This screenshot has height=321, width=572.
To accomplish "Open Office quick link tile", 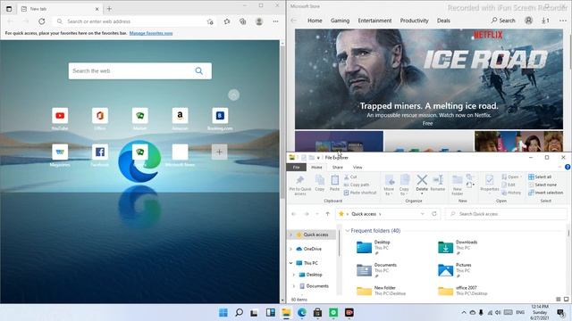I will point(100,116).
